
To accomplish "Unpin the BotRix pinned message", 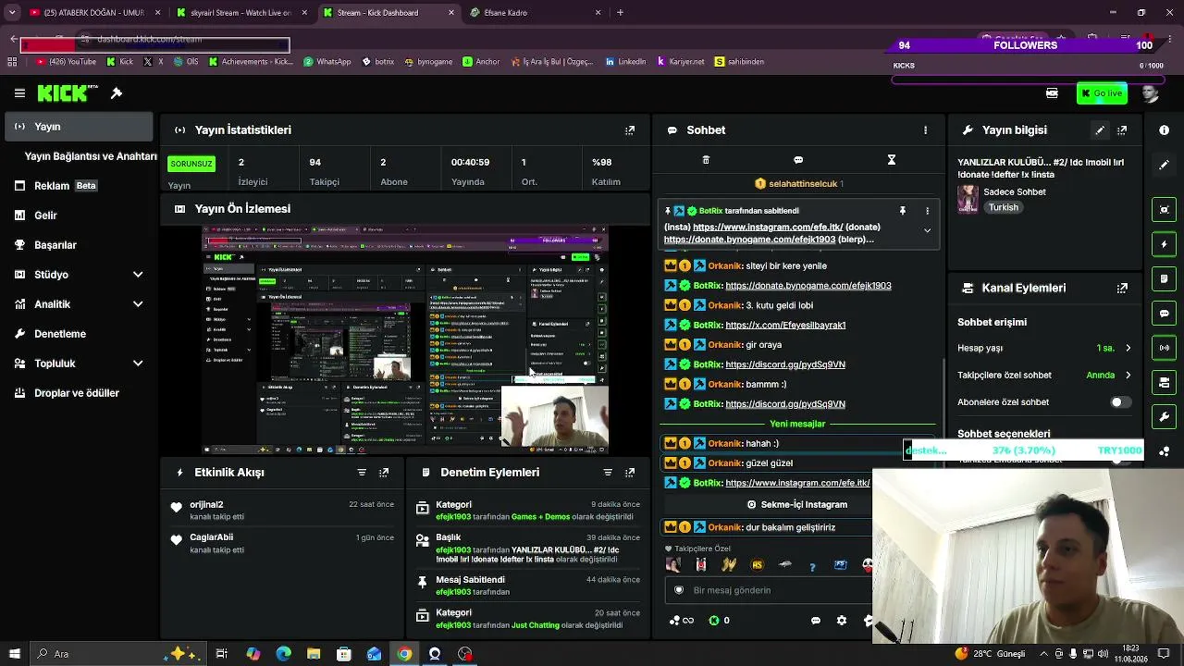I will pyautogui.click(x=903, y=211).
